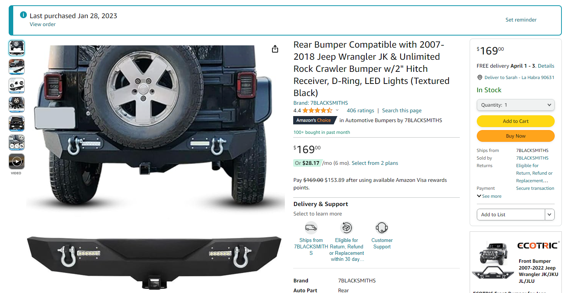
Task: Click the info icon beside Last purchased
Action: [23, 16]
